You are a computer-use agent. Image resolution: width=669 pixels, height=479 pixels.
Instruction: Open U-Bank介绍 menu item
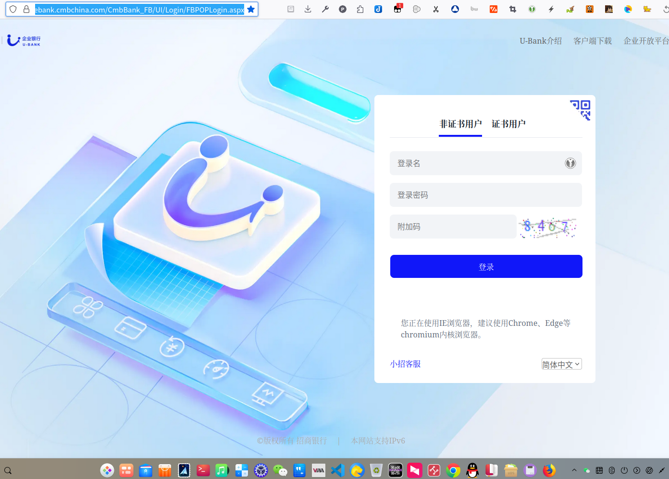point(541,41)
